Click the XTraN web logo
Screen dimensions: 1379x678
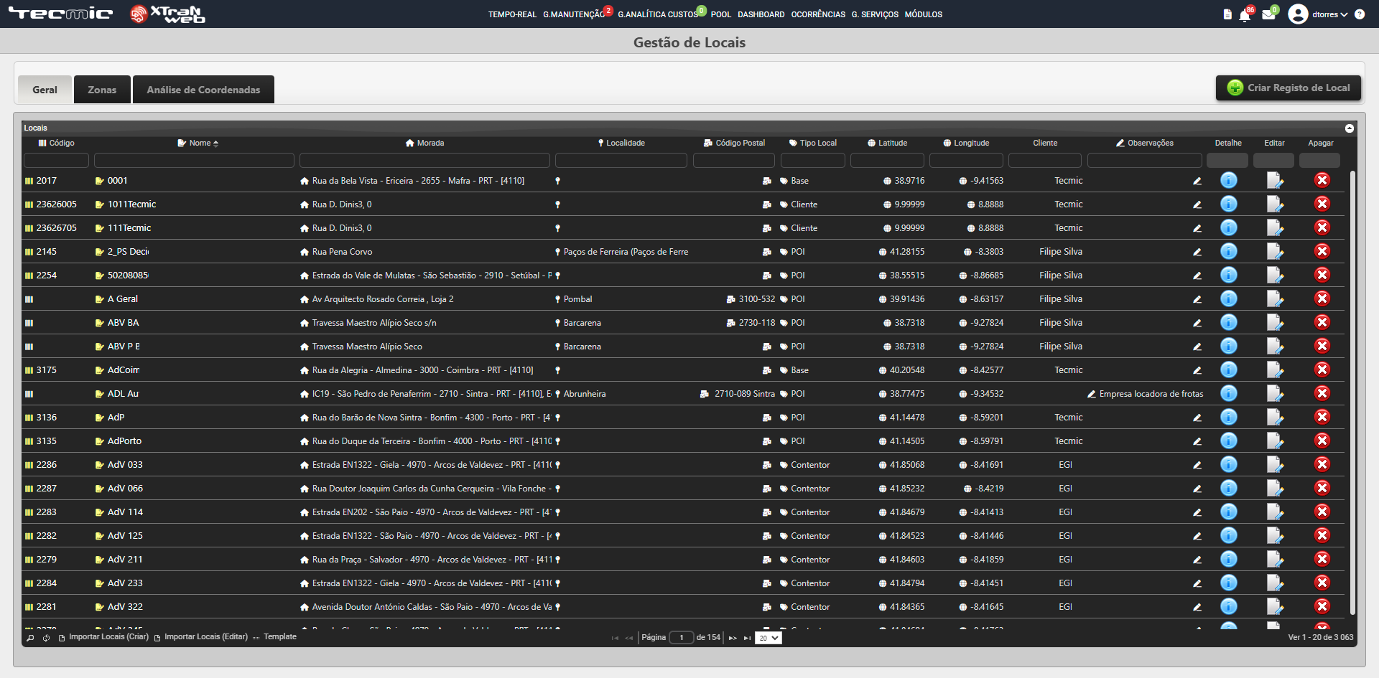pos(168,14)
